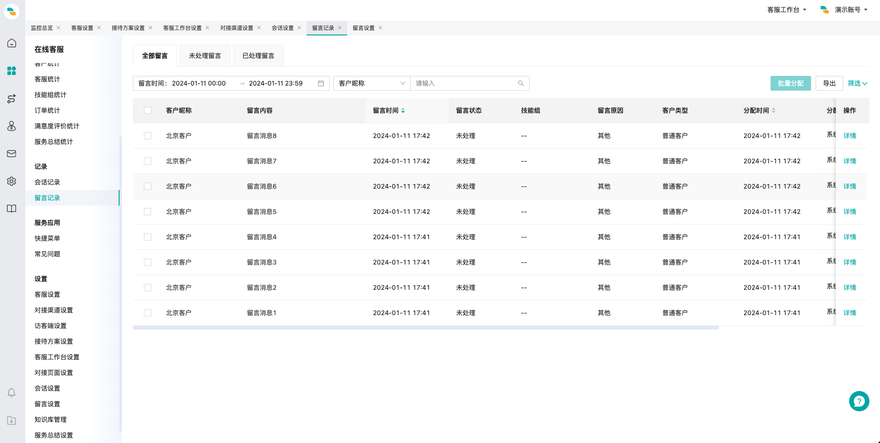Open 详情 for 留言消息8
This screenshot has height=443, width=880.
click(x=850, y=136)
